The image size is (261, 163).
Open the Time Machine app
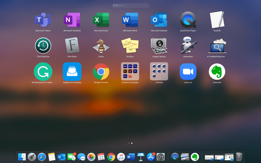point(43,46)
